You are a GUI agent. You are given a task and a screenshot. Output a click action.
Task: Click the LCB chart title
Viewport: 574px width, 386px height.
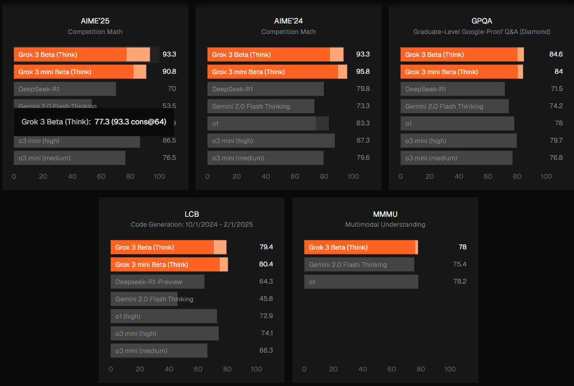tap(192, 214)
